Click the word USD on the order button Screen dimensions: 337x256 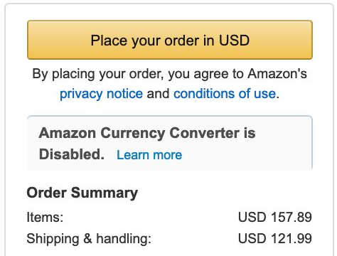(x=234, y=40)
